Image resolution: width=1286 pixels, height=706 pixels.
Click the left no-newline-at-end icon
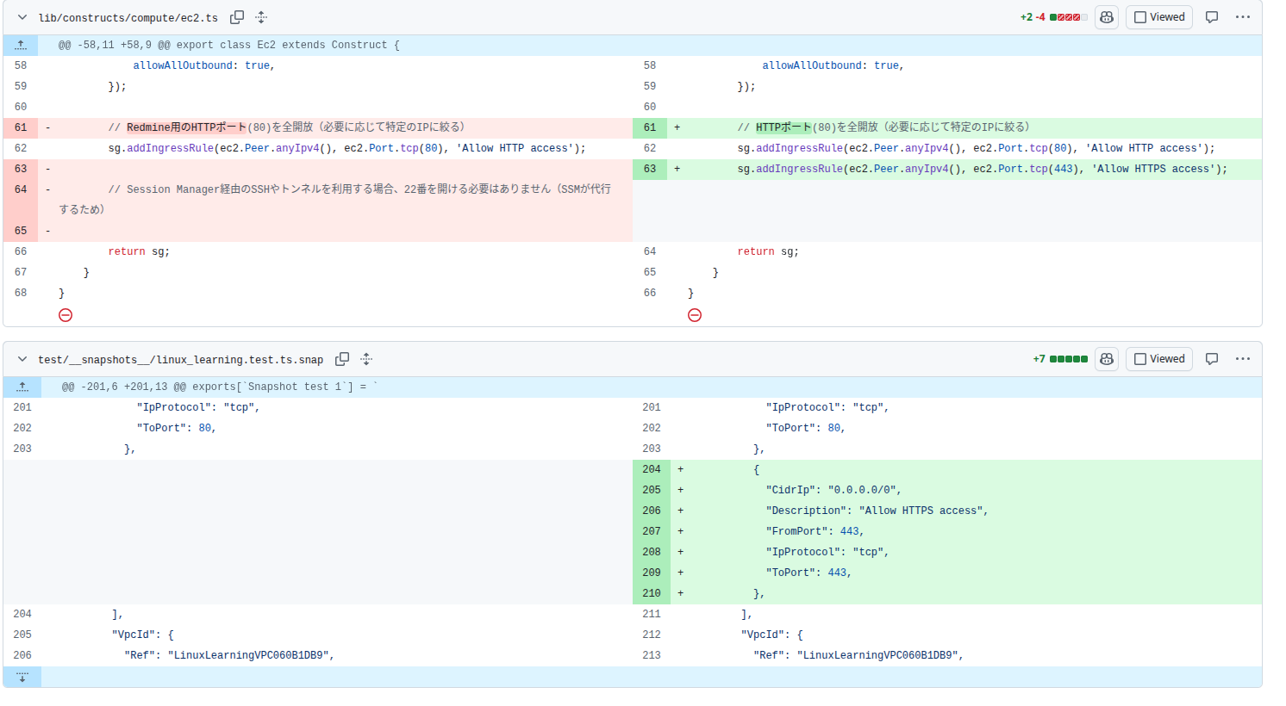pyautogui.click(x=66, y=315)
